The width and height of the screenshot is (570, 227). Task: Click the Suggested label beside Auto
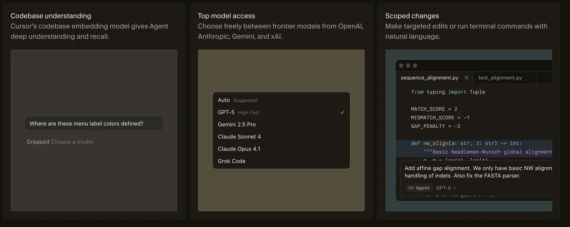pos(245,100)
